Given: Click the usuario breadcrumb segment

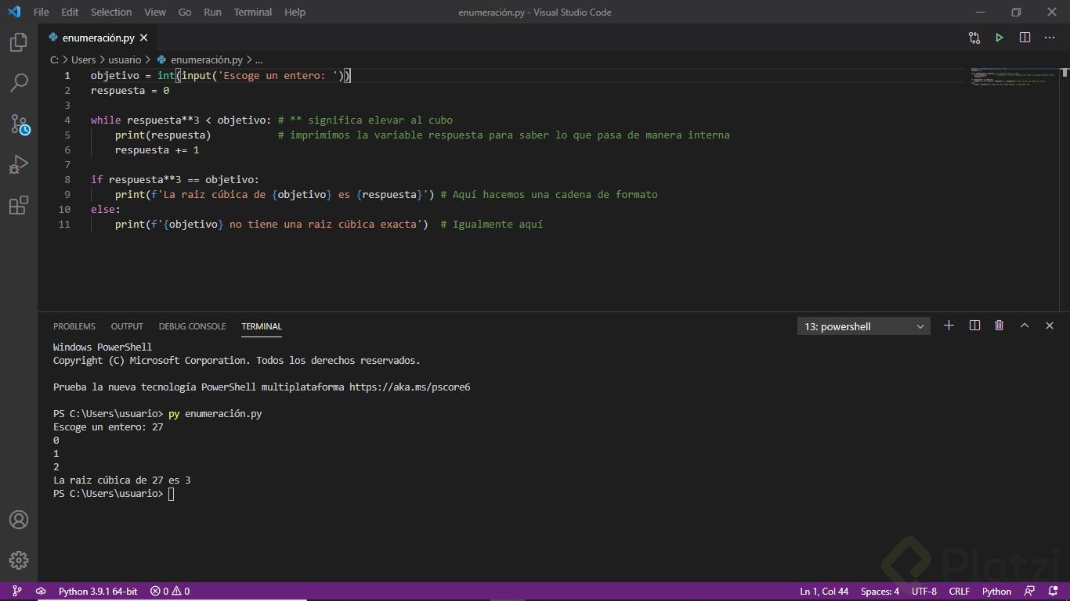Looking at the screenshot, I should (x=125, y=59).
